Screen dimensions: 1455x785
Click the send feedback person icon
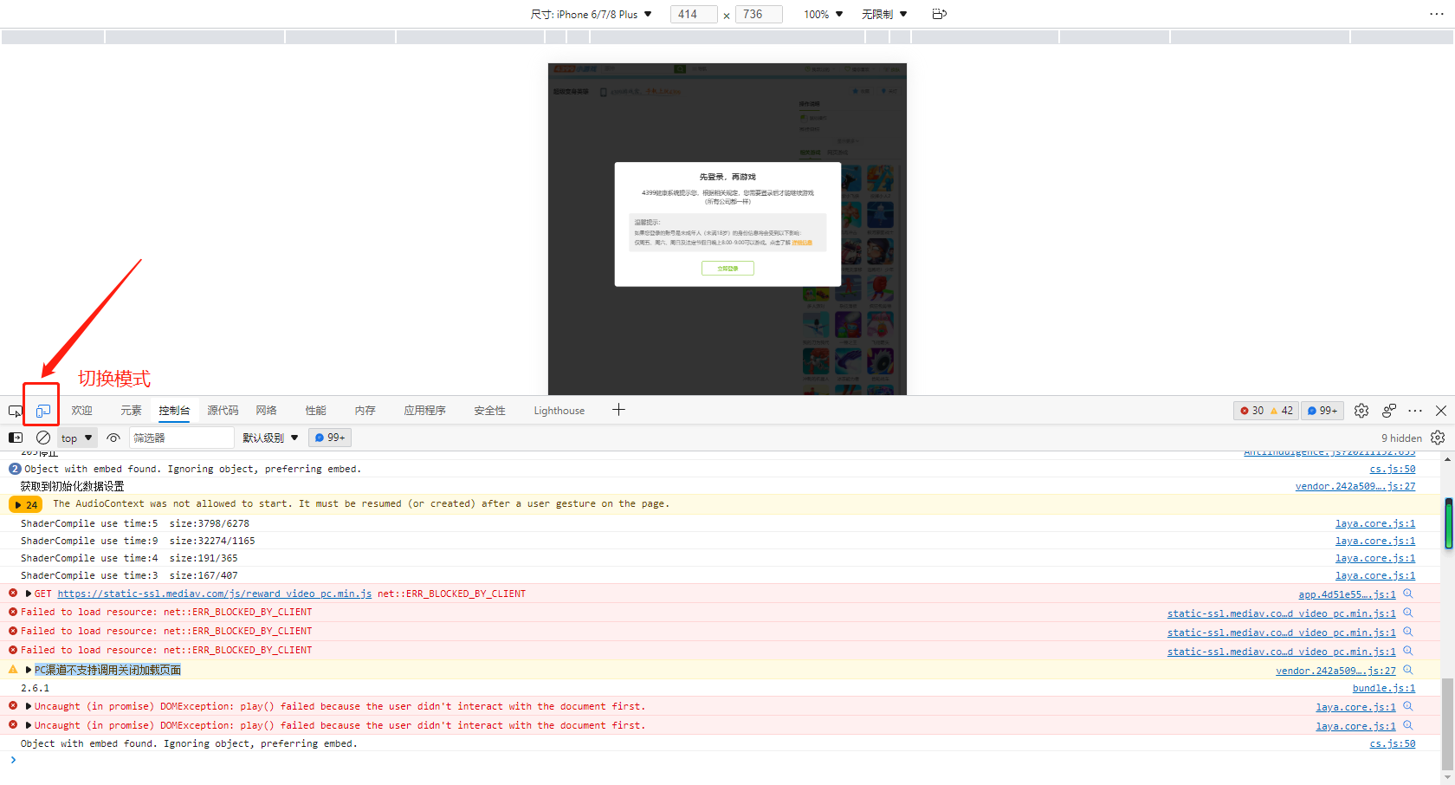click(1389, 411)
